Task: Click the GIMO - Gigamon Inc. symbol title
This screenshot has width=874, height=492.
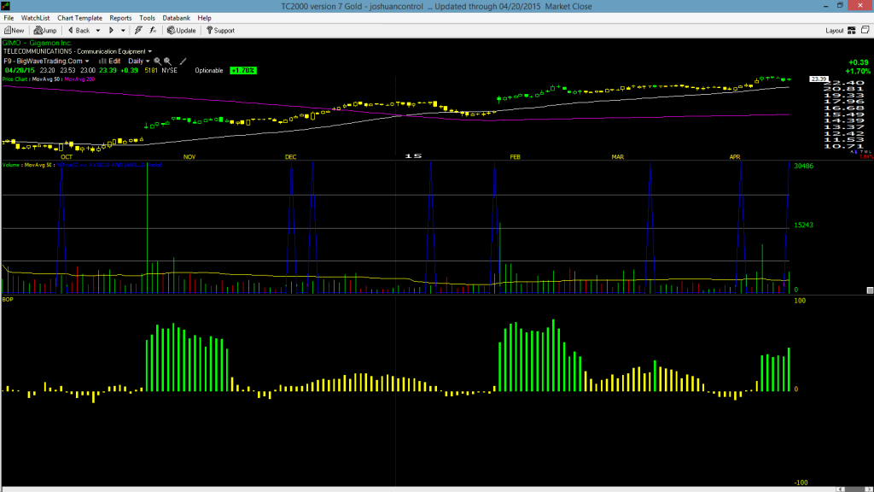Action: point(37,43)
